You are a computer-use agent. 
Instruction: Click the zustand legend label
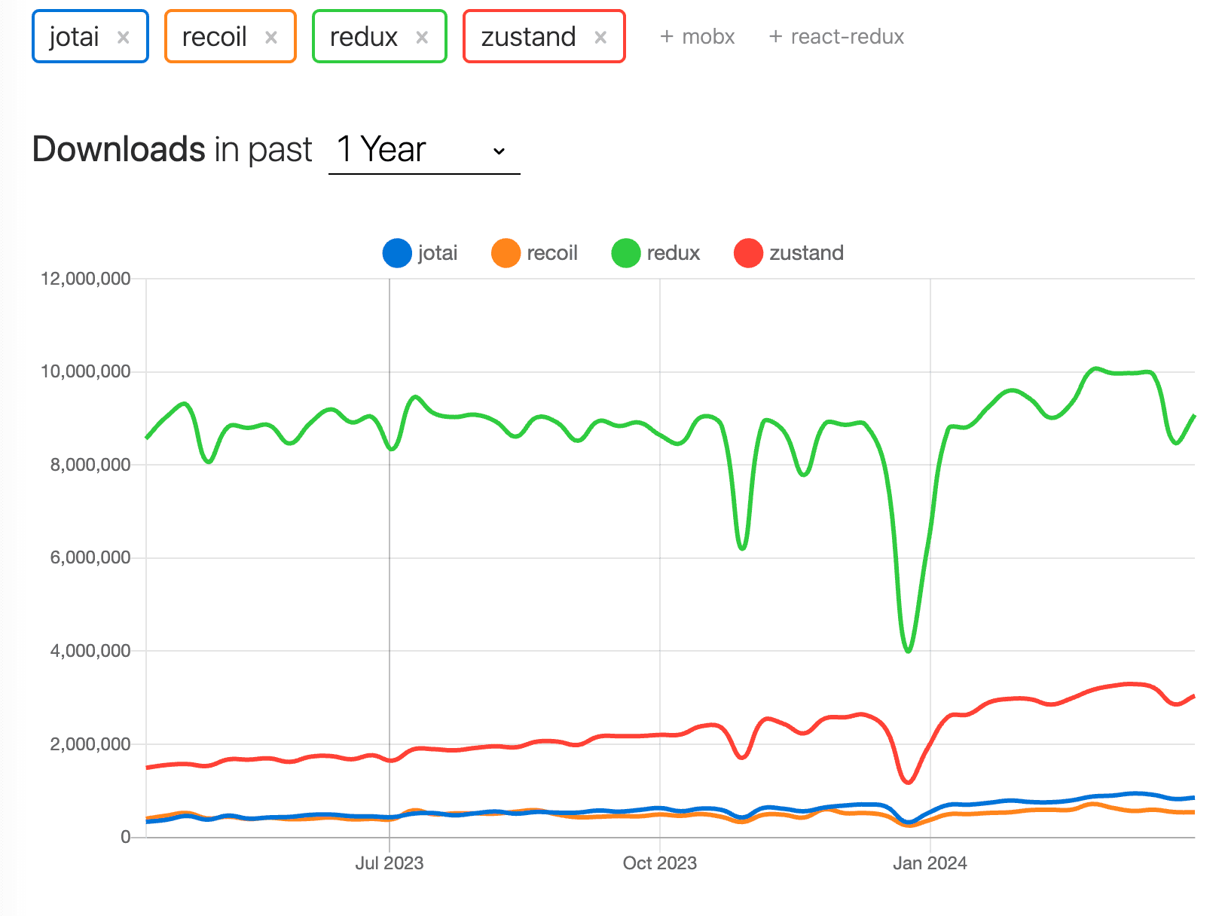pyautogui.click(x=806, y=253)
